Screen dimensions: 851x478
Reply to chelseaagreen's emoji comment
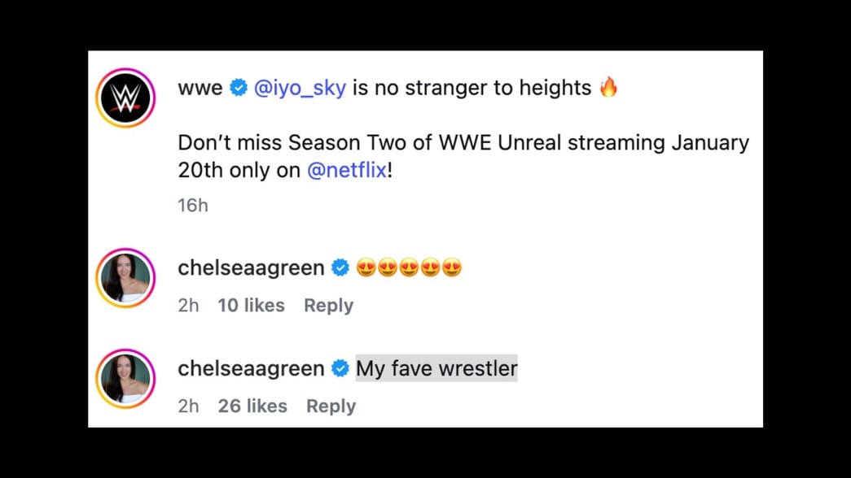(x=328, y=305)
